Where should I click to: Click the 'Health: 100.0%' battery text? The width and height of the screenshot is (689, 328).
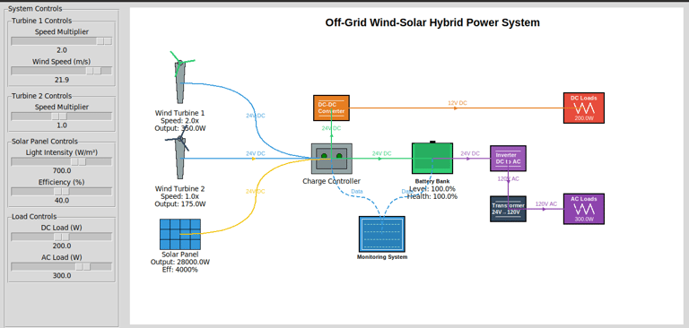[x=432, y=196]
